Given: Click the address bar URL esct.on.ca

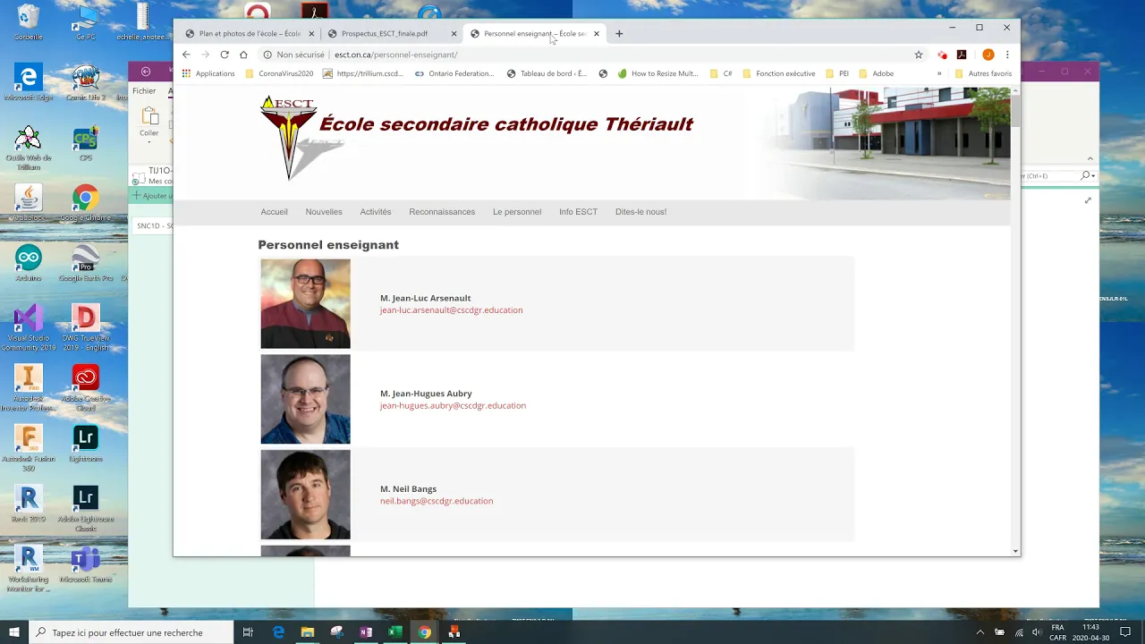Looking at the screenshot, I should (395, 55).
